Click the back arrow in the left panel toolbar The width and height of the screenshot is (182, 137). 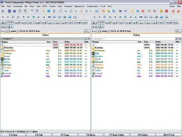tap(3, 17)
